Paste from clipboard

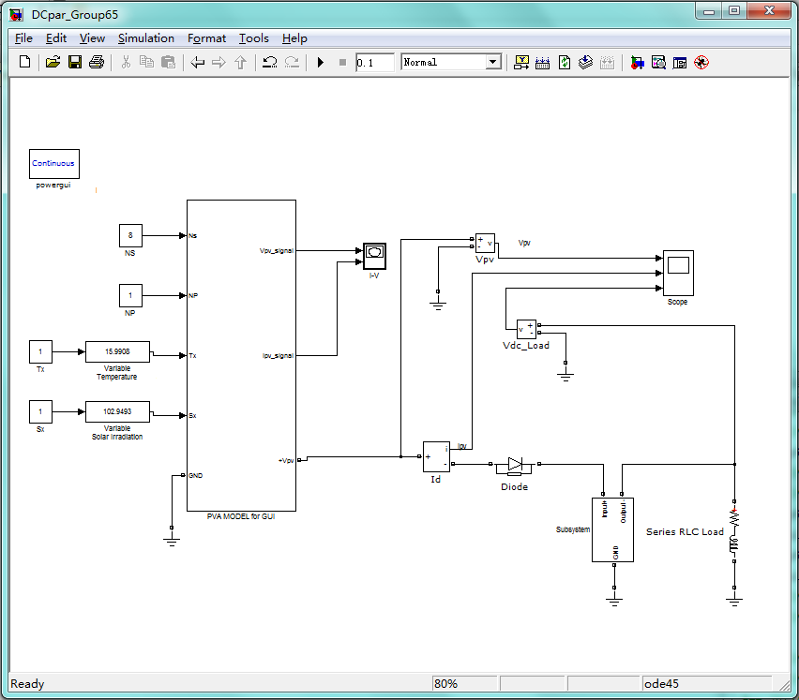pos(169,62)
